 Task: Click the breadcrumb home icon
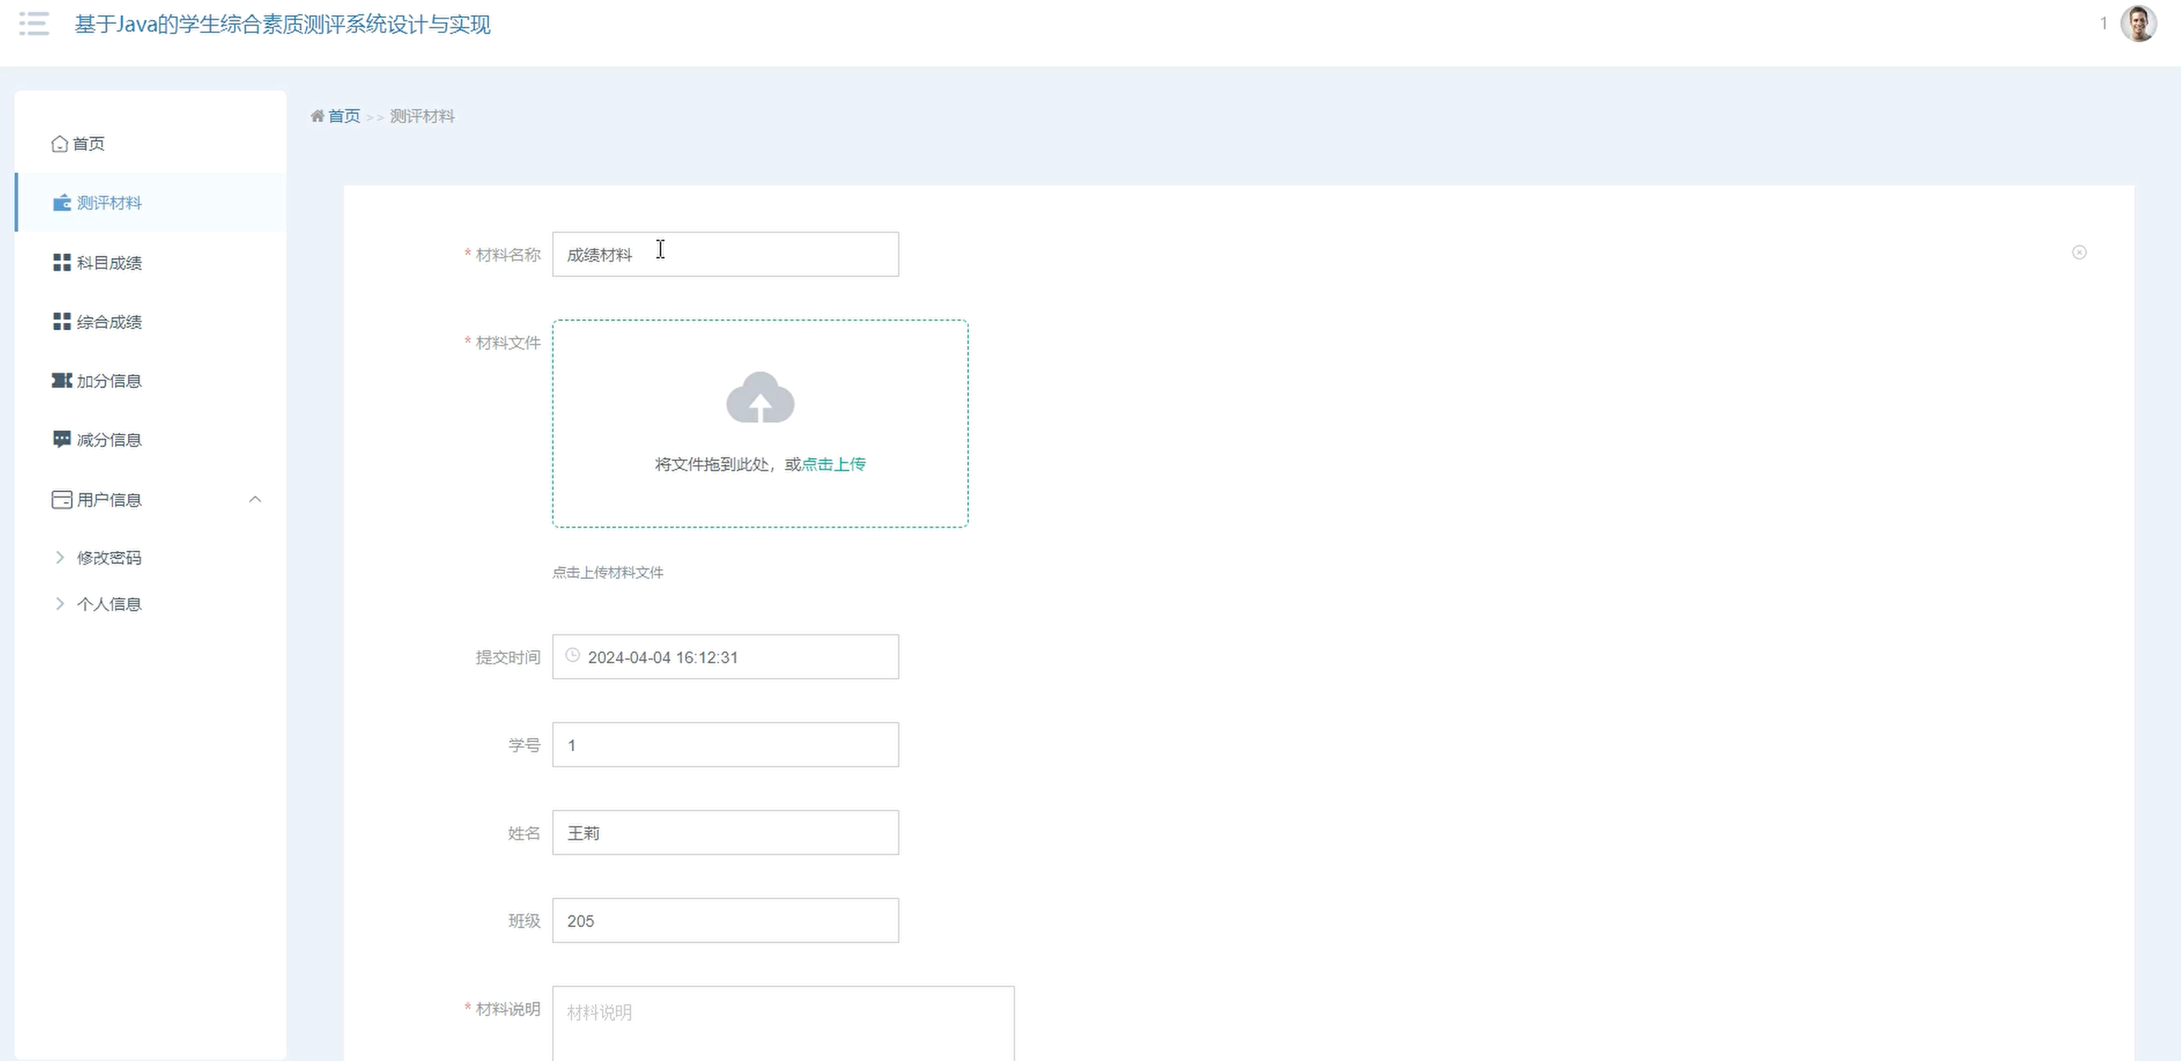pyautogui.click(x=318, y=116)
